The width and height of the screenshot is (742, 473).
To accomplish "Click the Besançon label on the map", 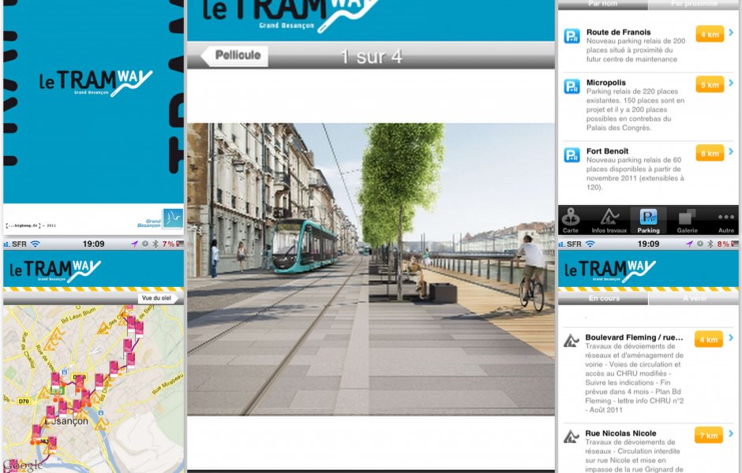I will (x=67, y=420).
